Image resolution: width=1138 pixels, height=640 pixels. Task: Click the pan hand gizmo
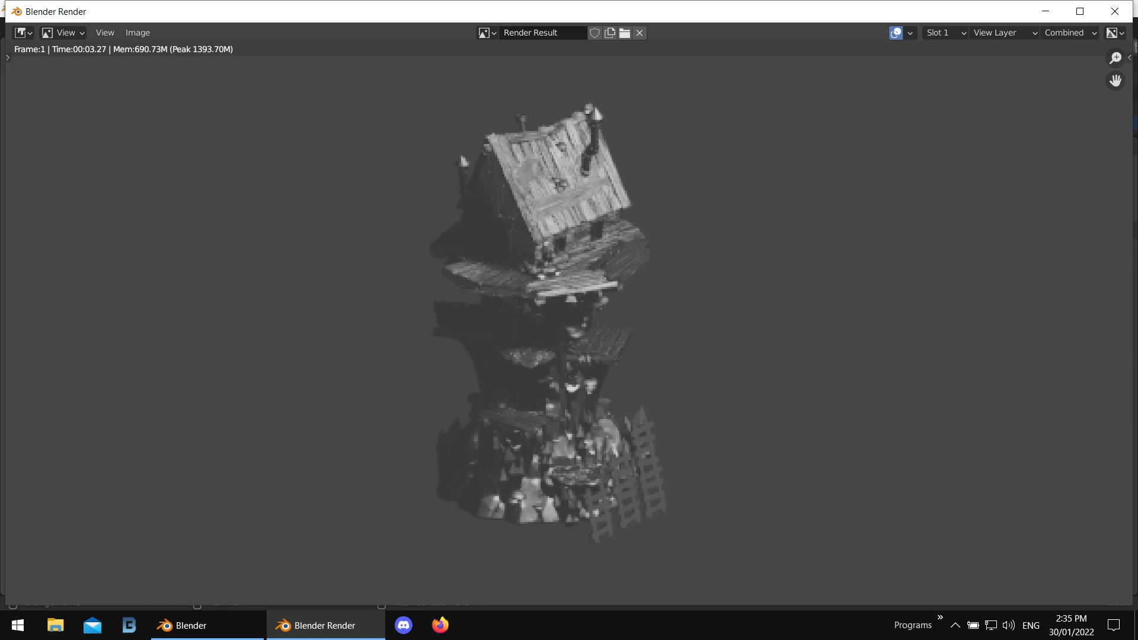[1115, 81]
